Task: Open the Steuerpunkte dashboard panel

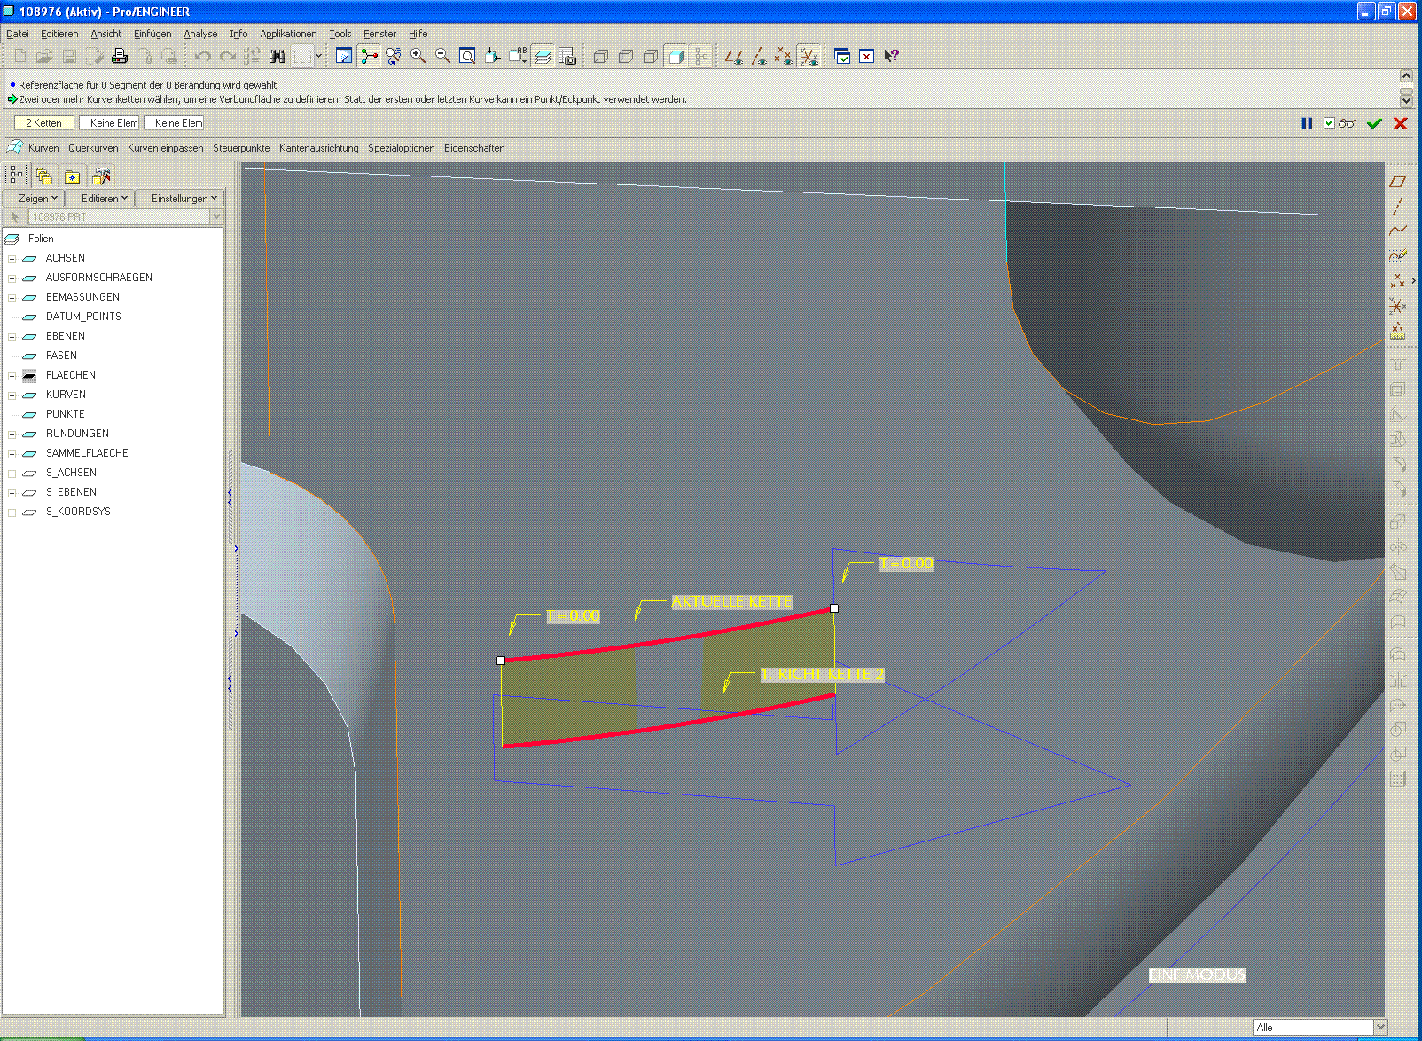Action: pyautogui.click(x=241, y=148)
